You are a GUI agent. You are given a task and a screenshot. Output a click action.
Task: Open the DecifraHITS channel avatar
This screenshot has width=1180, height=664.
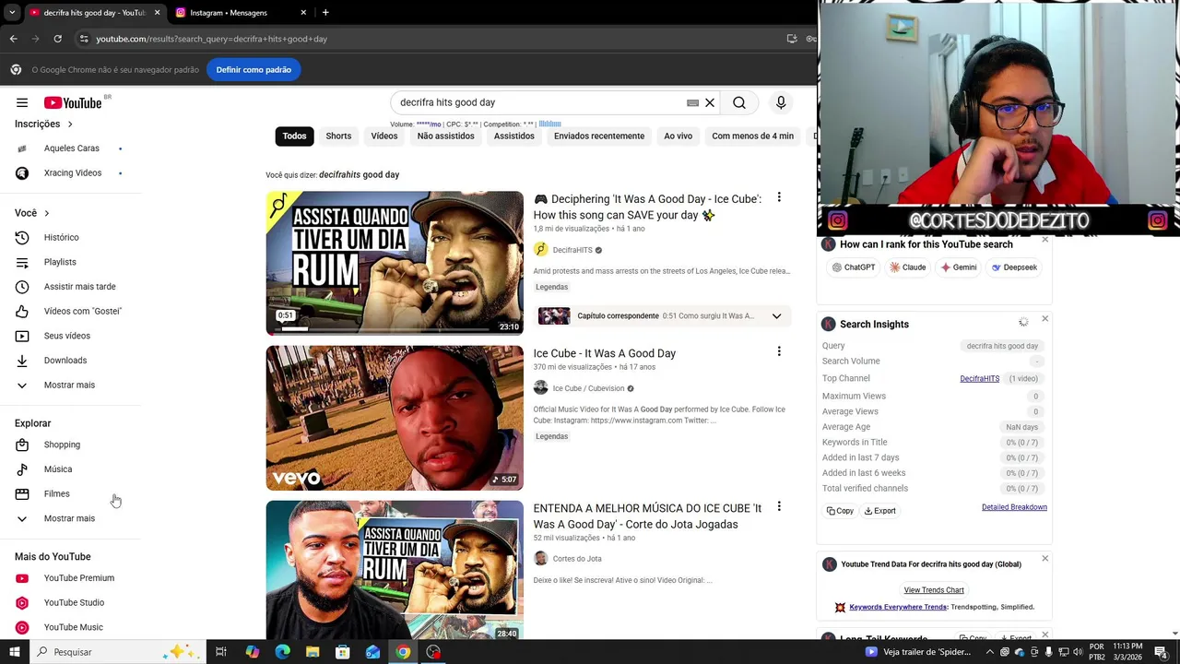[541, 250]
